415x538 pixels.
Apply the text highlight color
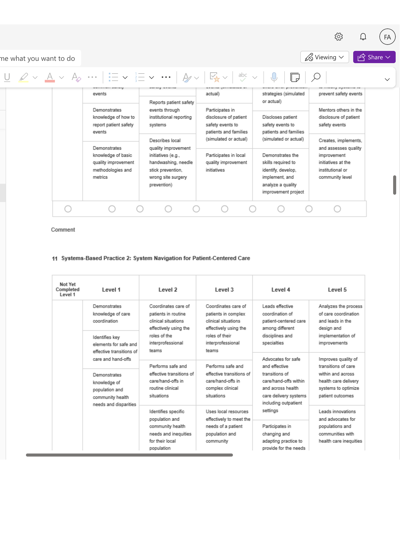point(23,77)
